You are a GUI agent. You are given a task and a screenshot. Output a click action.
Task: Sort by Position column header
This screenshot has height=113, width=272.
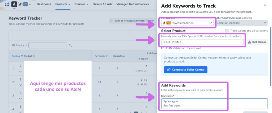click(17, 56)
